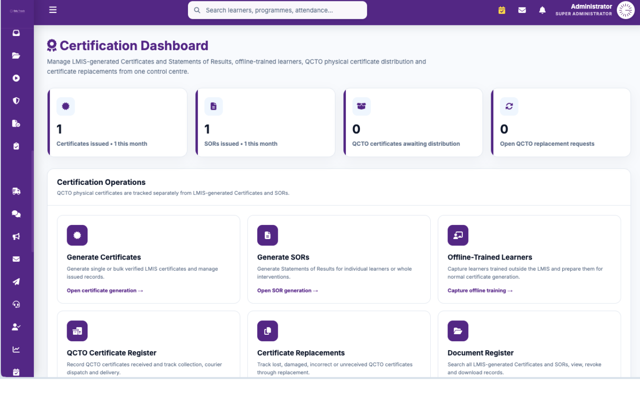
Task: Open the inbox tray icon in the sidebar
Action: click(x=16, y=33)
